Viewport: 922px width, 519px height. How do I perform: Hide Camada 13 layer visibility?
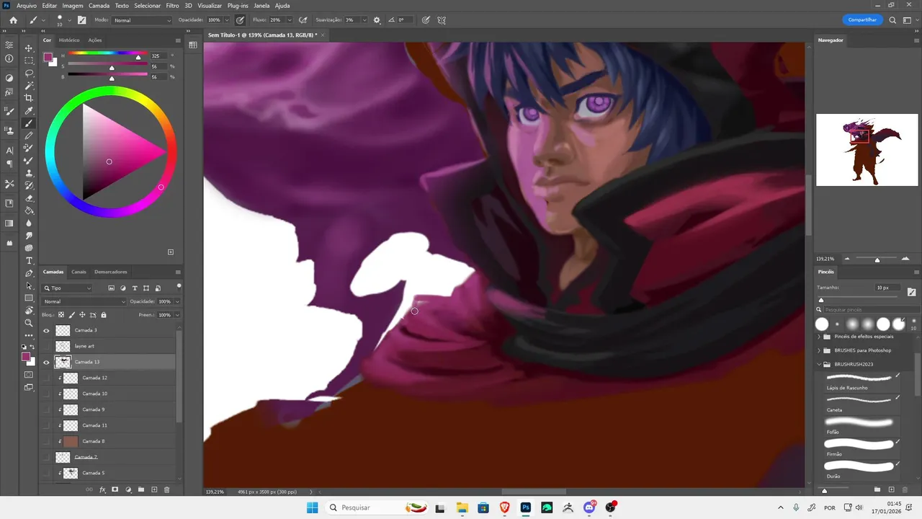(47, 362)
